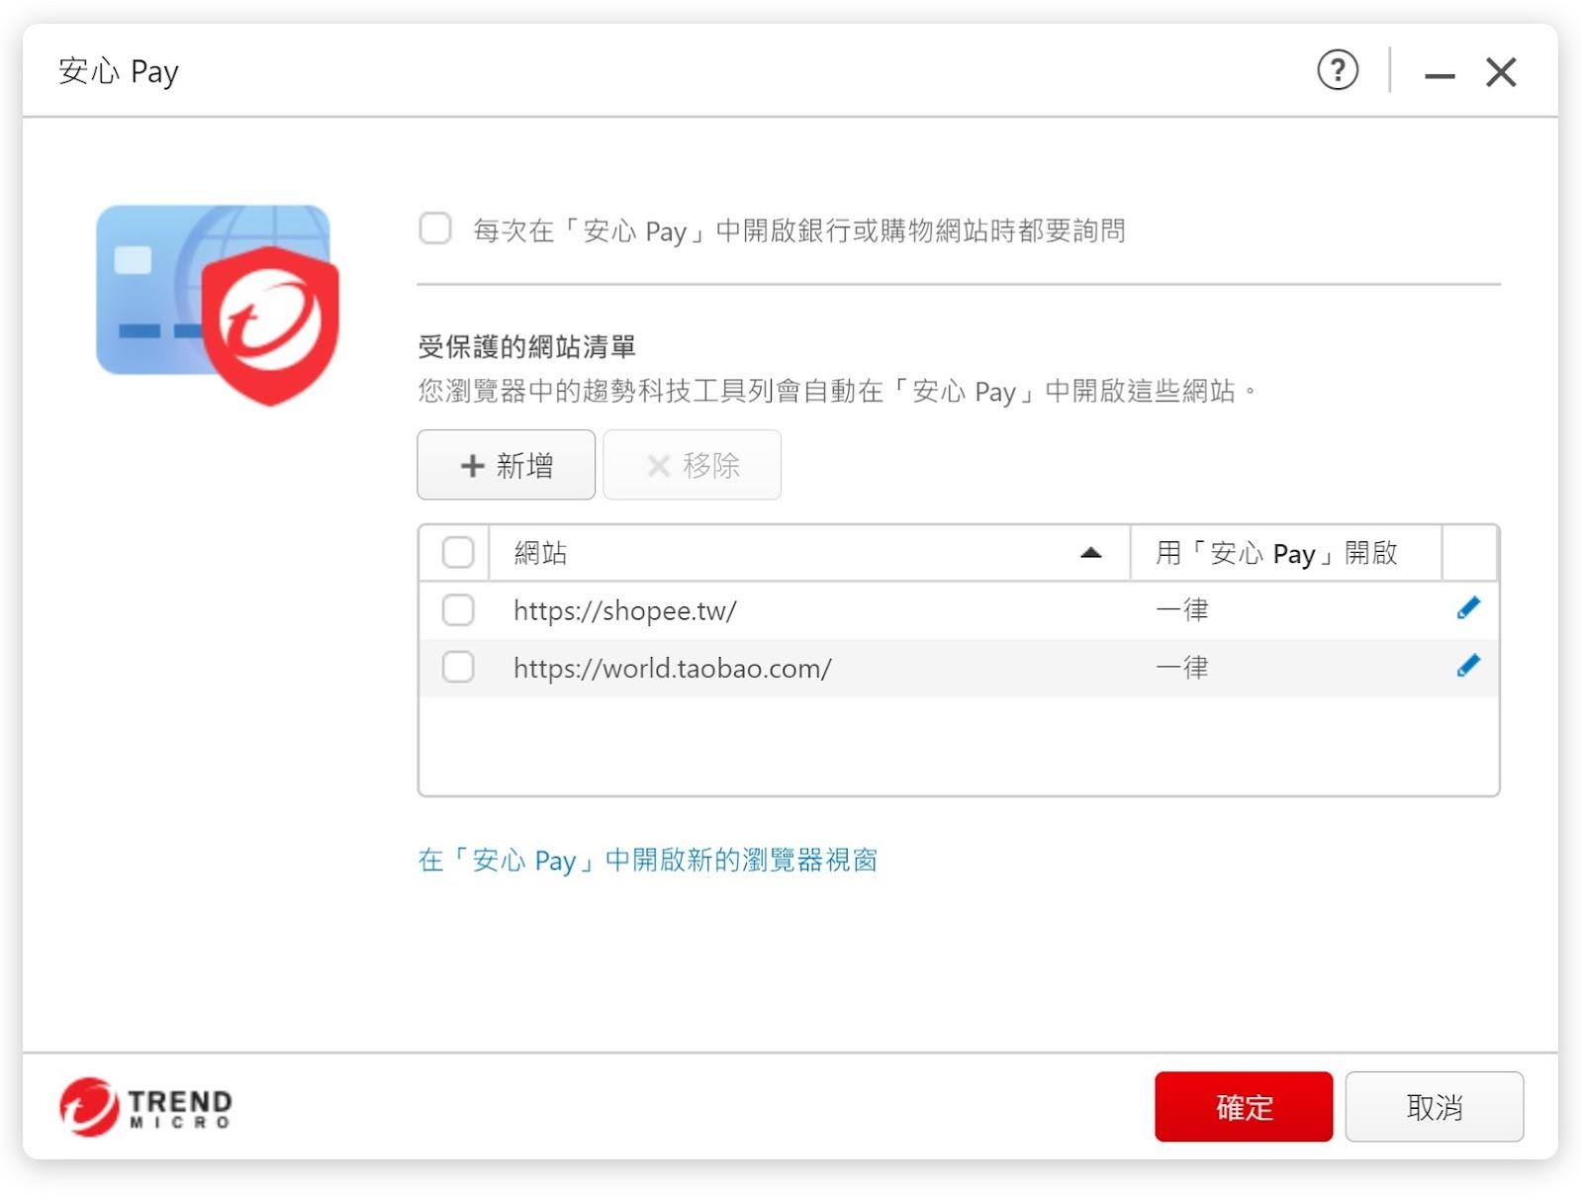Click the 用「安心 Pay」開啟 column header
This screenshot has width=1581, height=1197.
pos(1286,553)
